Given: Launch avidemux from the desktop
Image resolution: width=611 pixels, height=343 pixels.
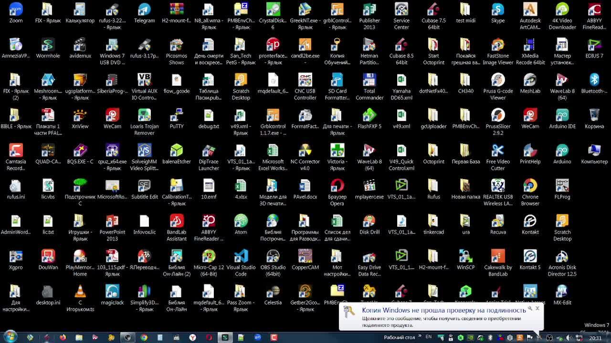Looking at the screenshot, I should pyautogui.click(x=80, y=48).
